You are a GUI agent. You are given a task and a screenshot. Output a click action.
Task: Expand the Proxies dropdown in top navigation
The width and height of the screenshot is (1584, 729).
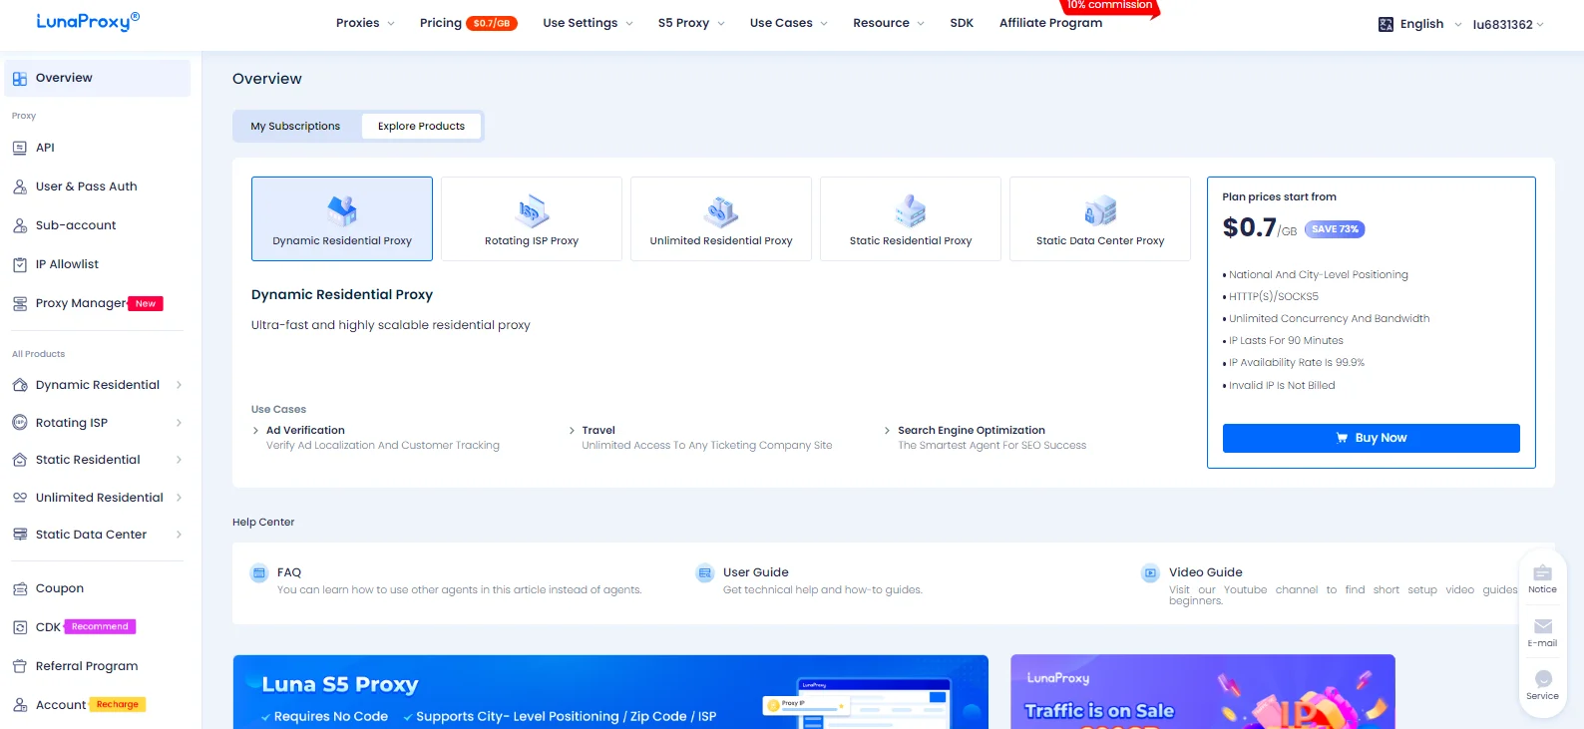(365, 23)
